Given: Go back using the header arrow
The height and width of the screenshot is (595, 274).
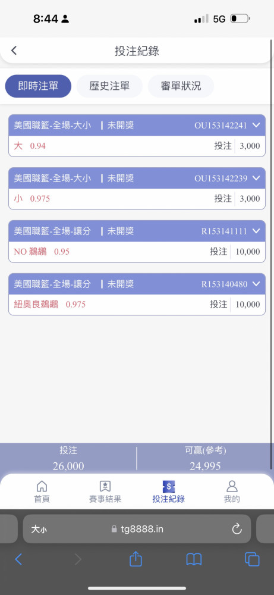Looking at the screenshot, I should 14,51.
